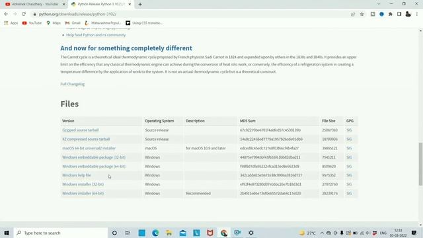Open the Chrome profile avatar
Viewport: 423px width, 238px height.
[408, 14]
